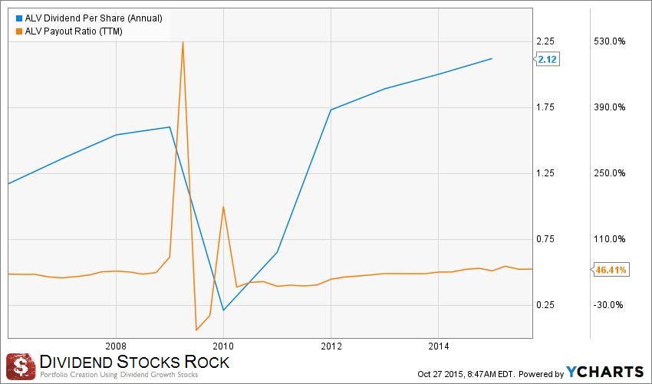Click the 2010 label on the x-axis

223,345
